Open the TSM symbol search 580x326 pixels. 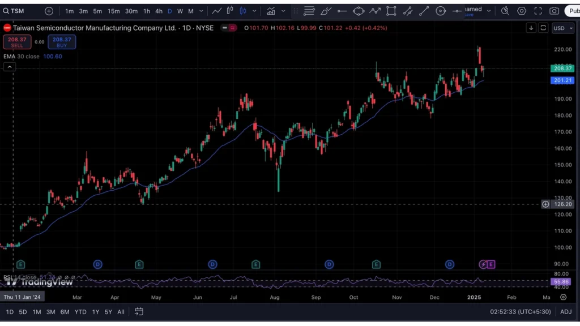pyautogui.click(x=14, y=11)
